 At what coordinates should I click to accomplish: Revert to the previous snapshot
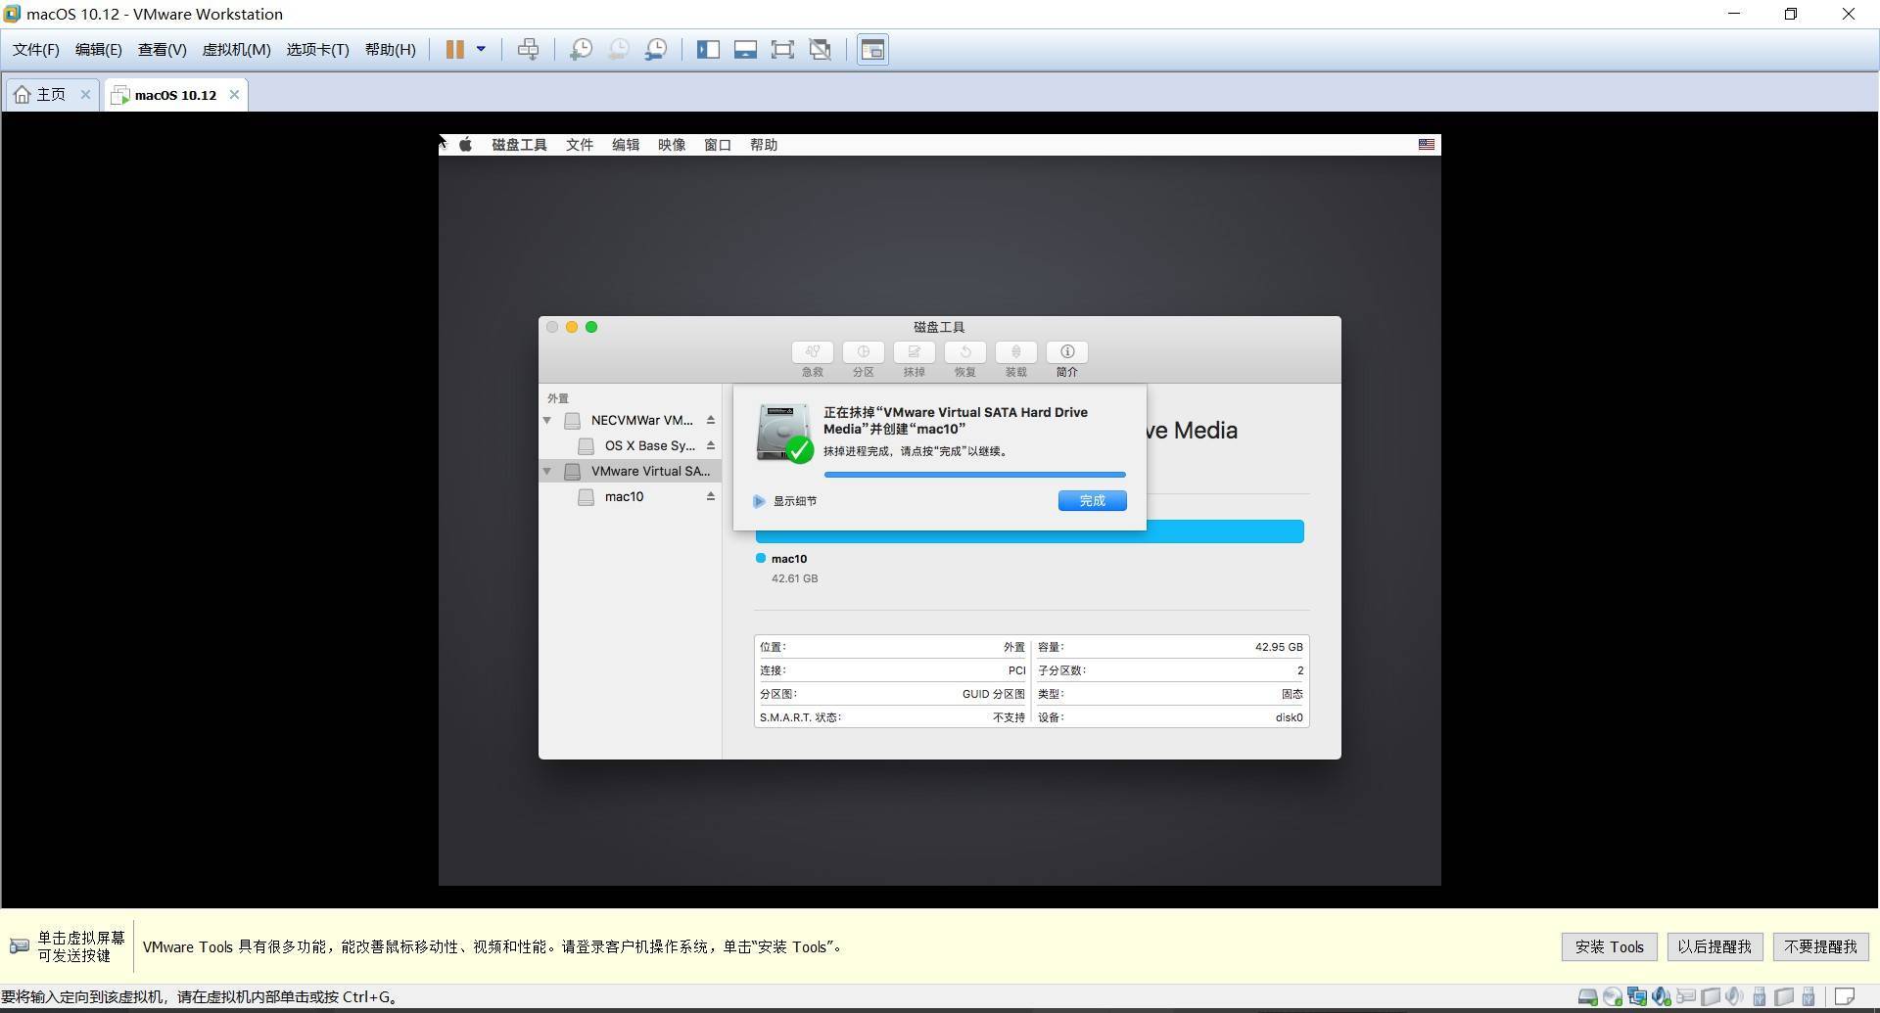[618, 49]
